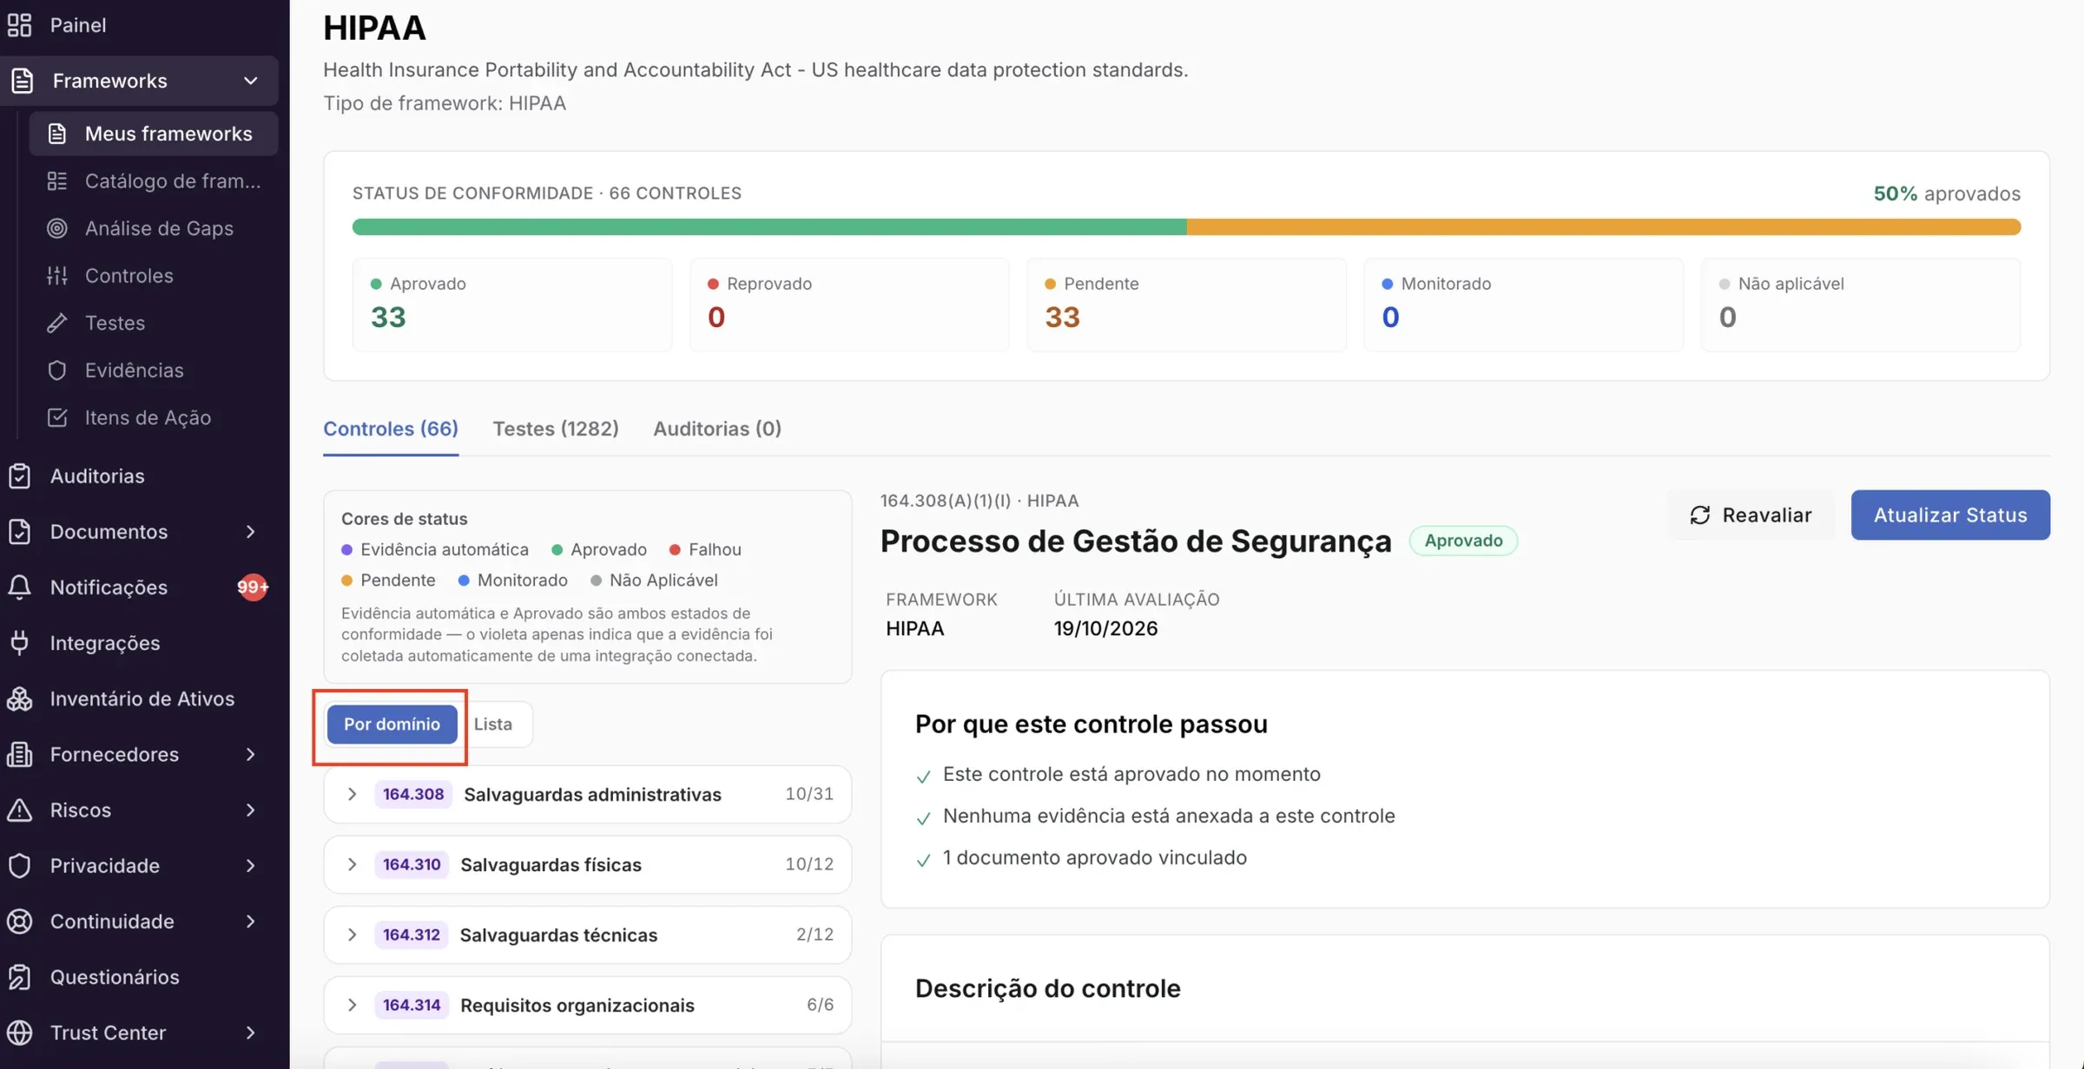2084x1069 pixels.
Task: Click the Atualizar Status button
Action: (x=1950, y=515)
